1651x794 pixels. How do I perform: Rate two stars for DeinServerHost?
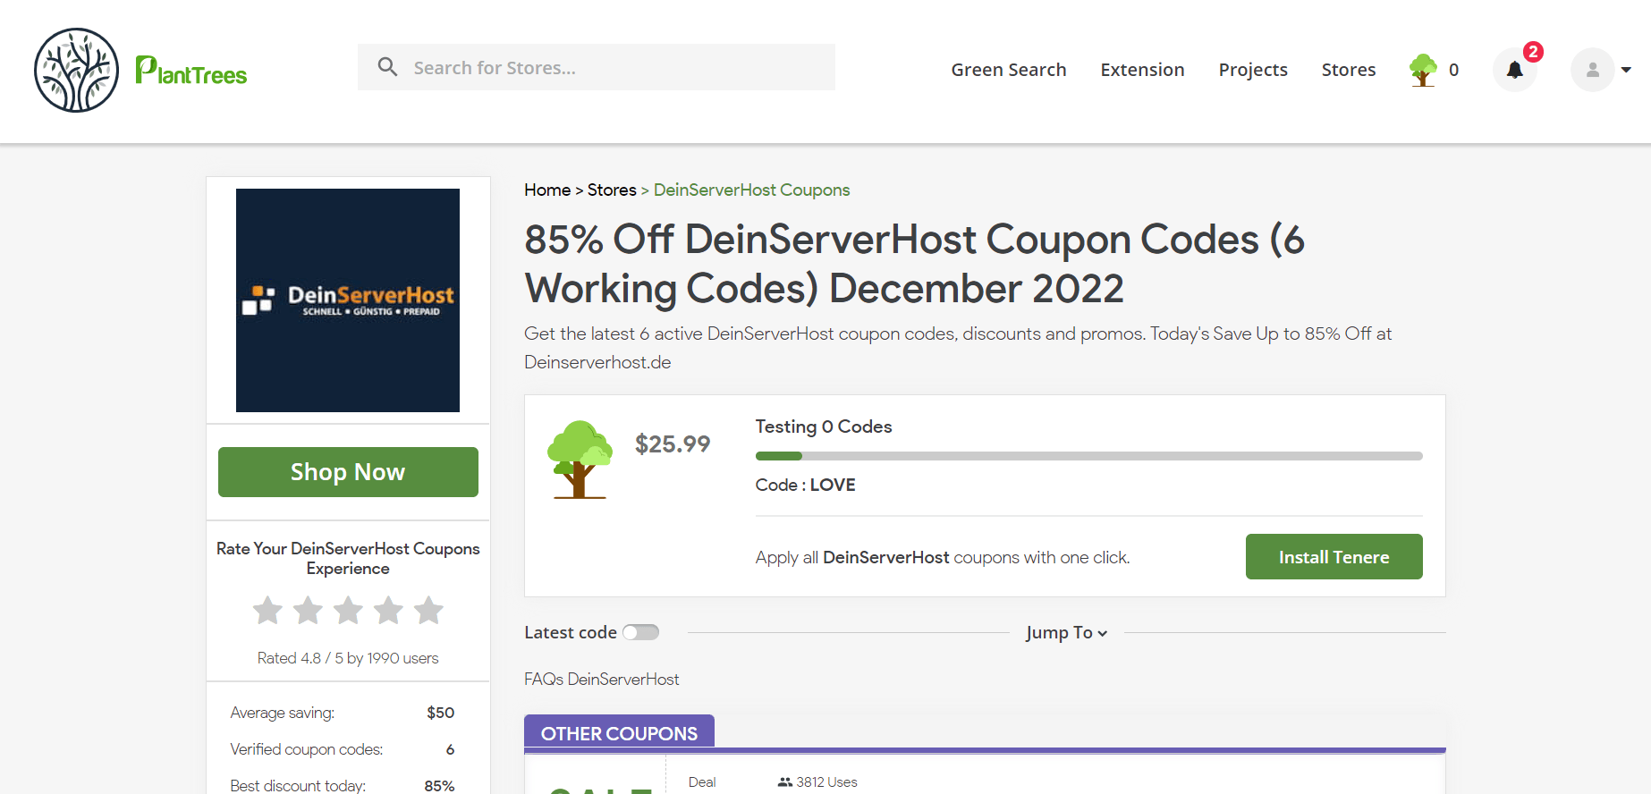coord(308,611)
